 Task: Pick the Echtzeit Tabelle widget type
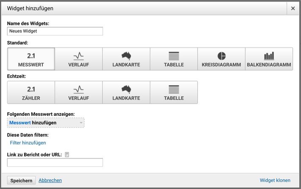[174, 93]
